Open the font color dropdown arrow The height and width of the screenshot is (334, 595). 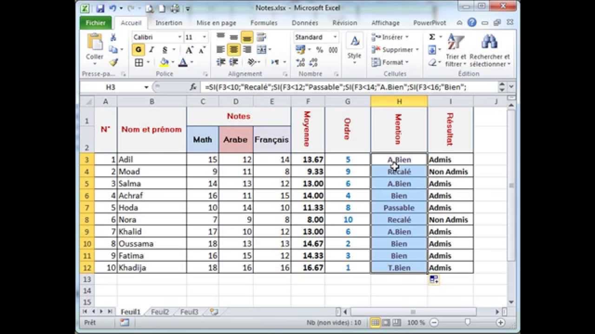coord(192,62)
